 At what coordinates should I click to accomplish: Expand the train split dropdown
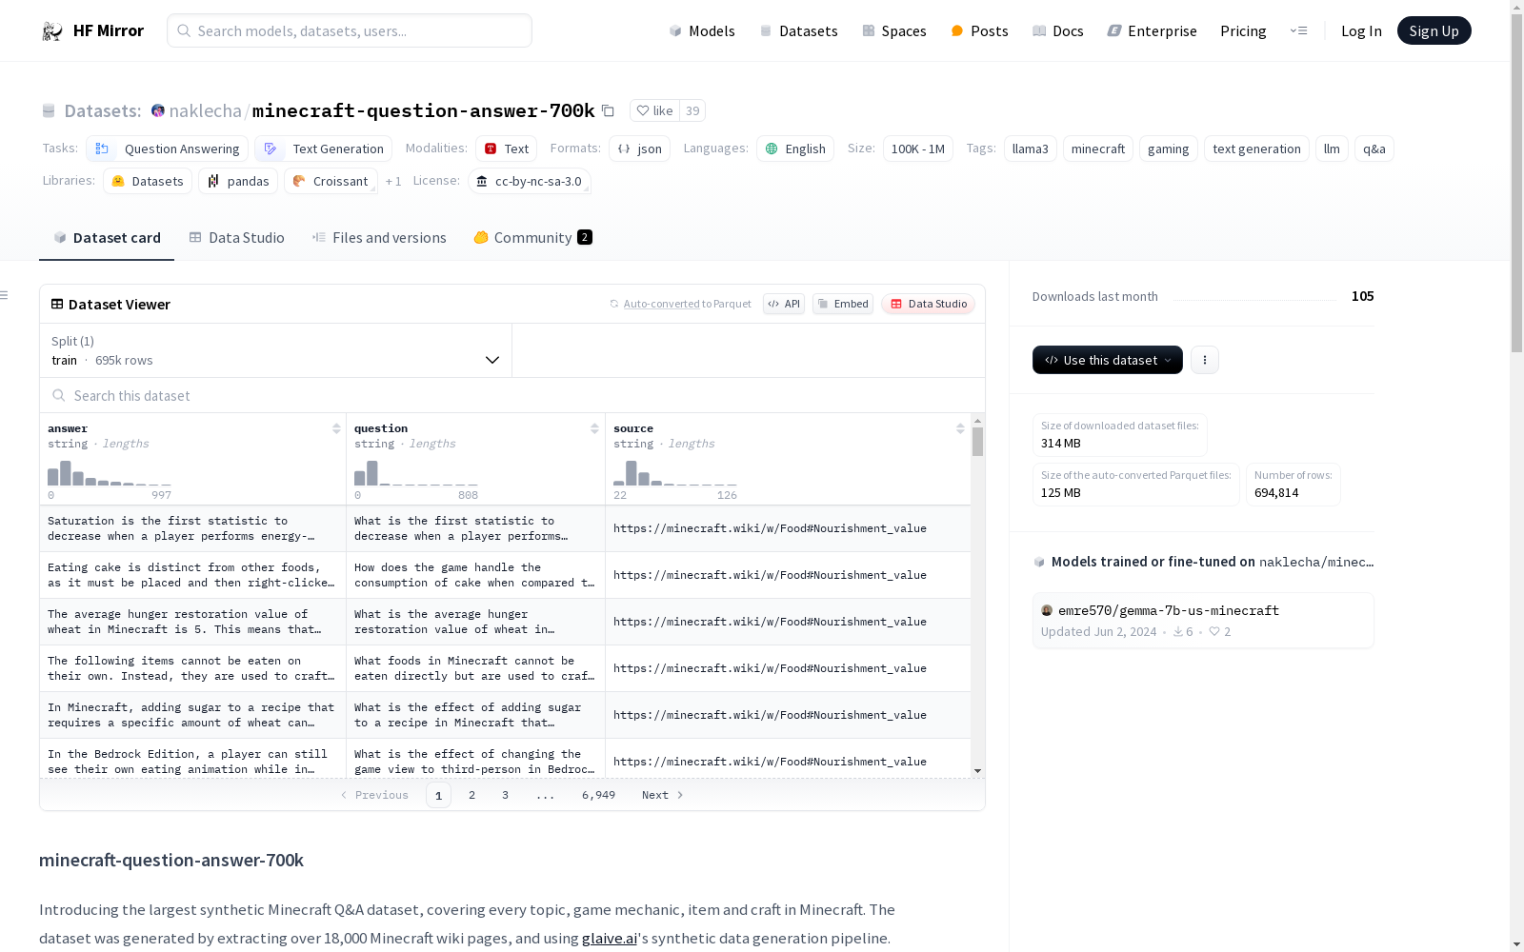pos(276,350)
